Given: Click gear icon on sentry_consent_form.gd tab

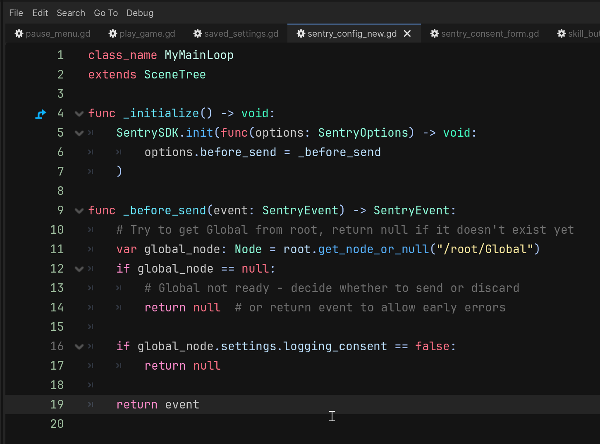Looking at the screenshot, I should tap(435, 33).
